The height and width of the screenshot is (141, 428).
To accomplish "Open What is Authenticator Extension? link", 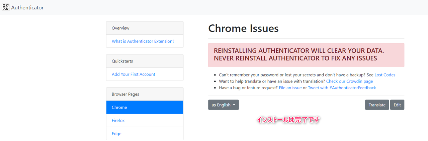I will [x=143, y=41].
